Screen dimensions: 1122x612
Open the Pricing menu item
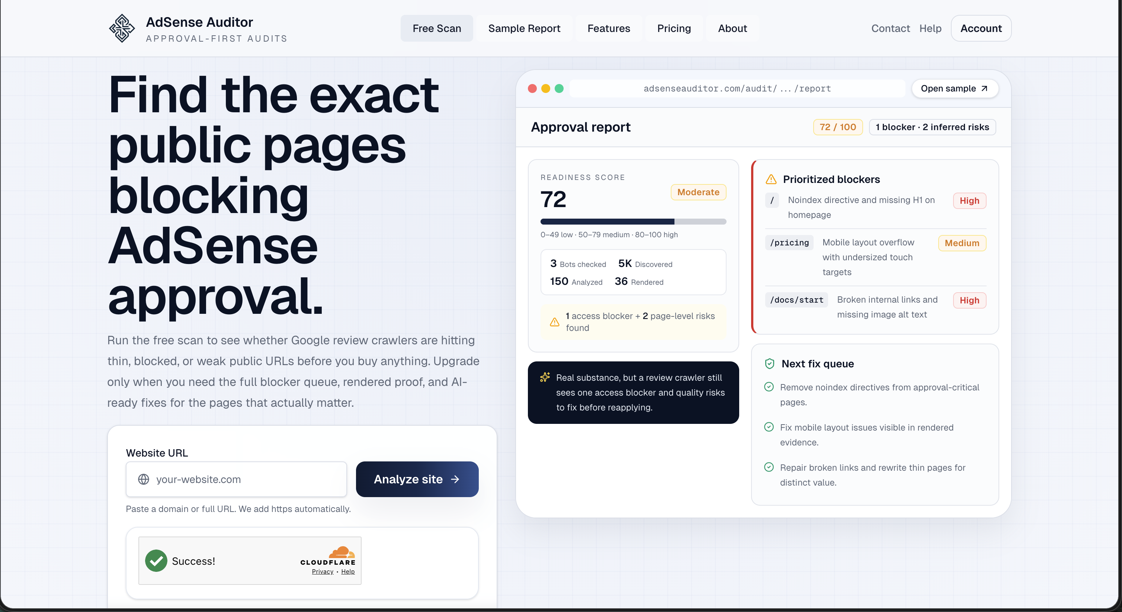pos(673,28)
